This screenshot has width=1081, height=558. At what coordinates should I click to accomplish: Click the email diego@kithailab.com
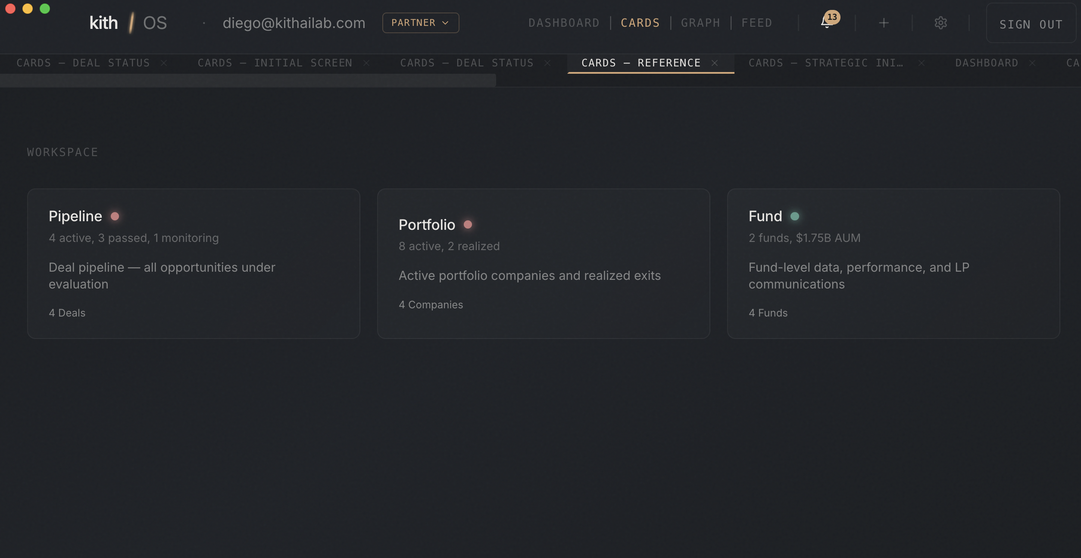tap(294, 23)
